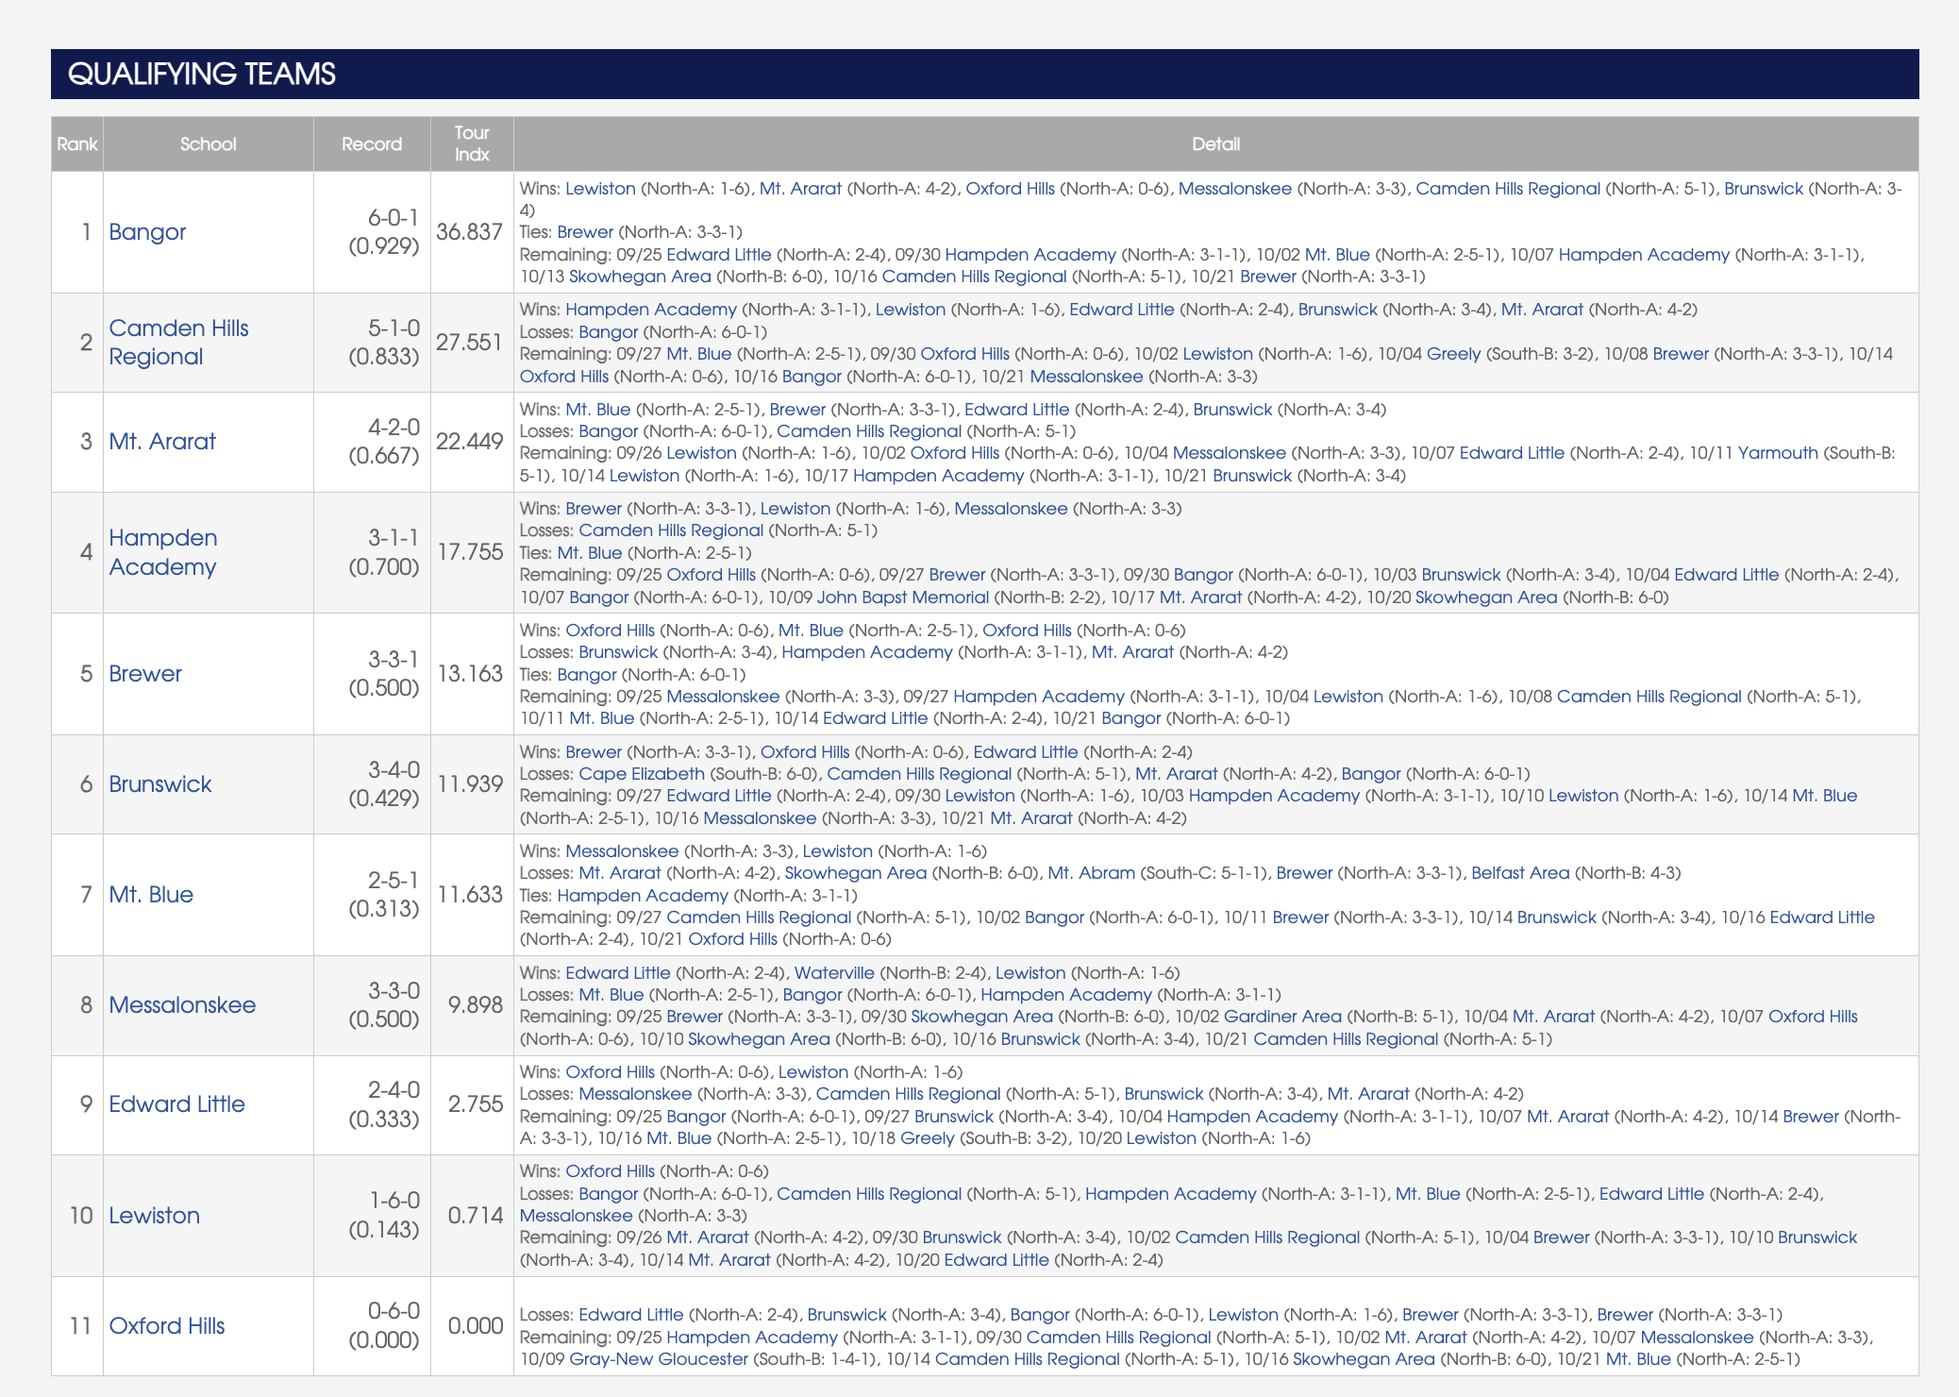Click Lewiston in the School column
The image size is (1959, 1397).
(154, 1216)
